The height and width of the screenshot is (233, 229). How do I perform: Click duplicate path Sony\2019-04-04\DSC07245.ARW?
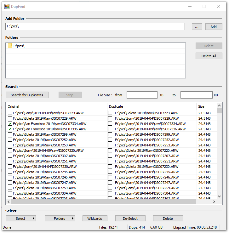(147, 172)
